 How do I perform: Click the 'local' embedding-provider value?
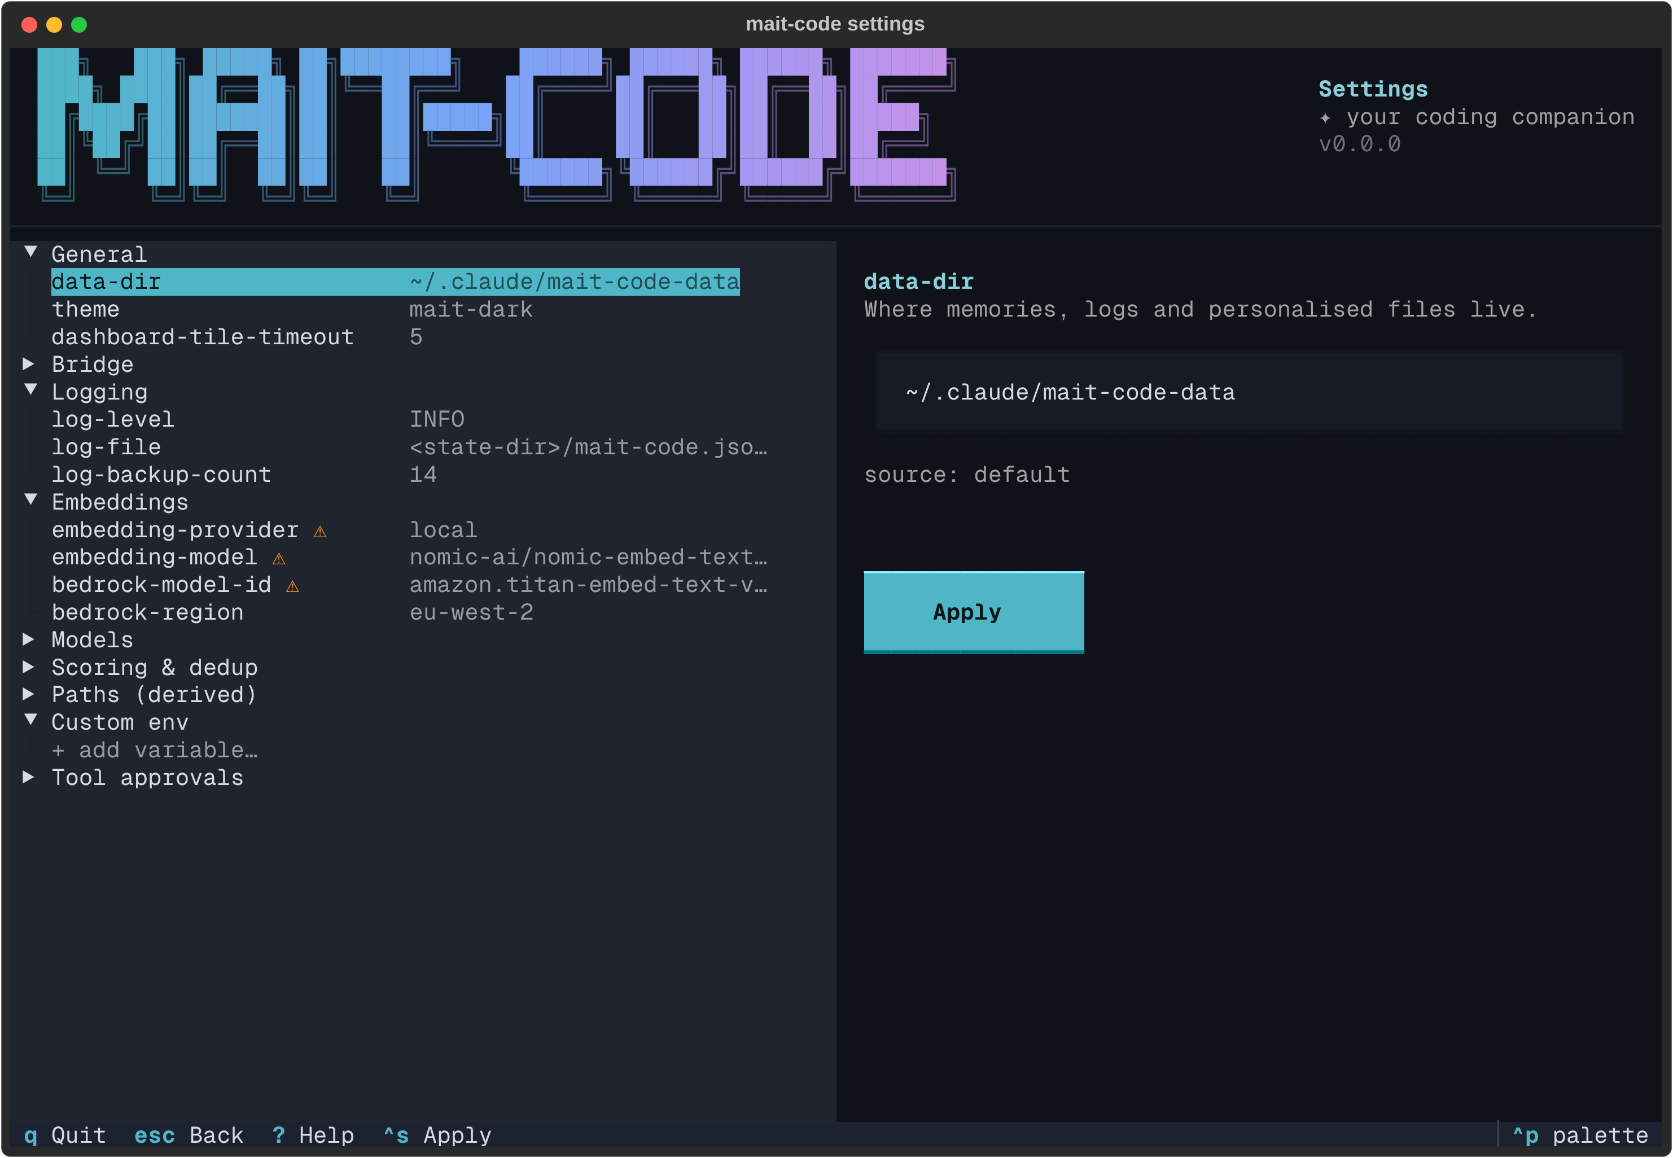[443, 530]
